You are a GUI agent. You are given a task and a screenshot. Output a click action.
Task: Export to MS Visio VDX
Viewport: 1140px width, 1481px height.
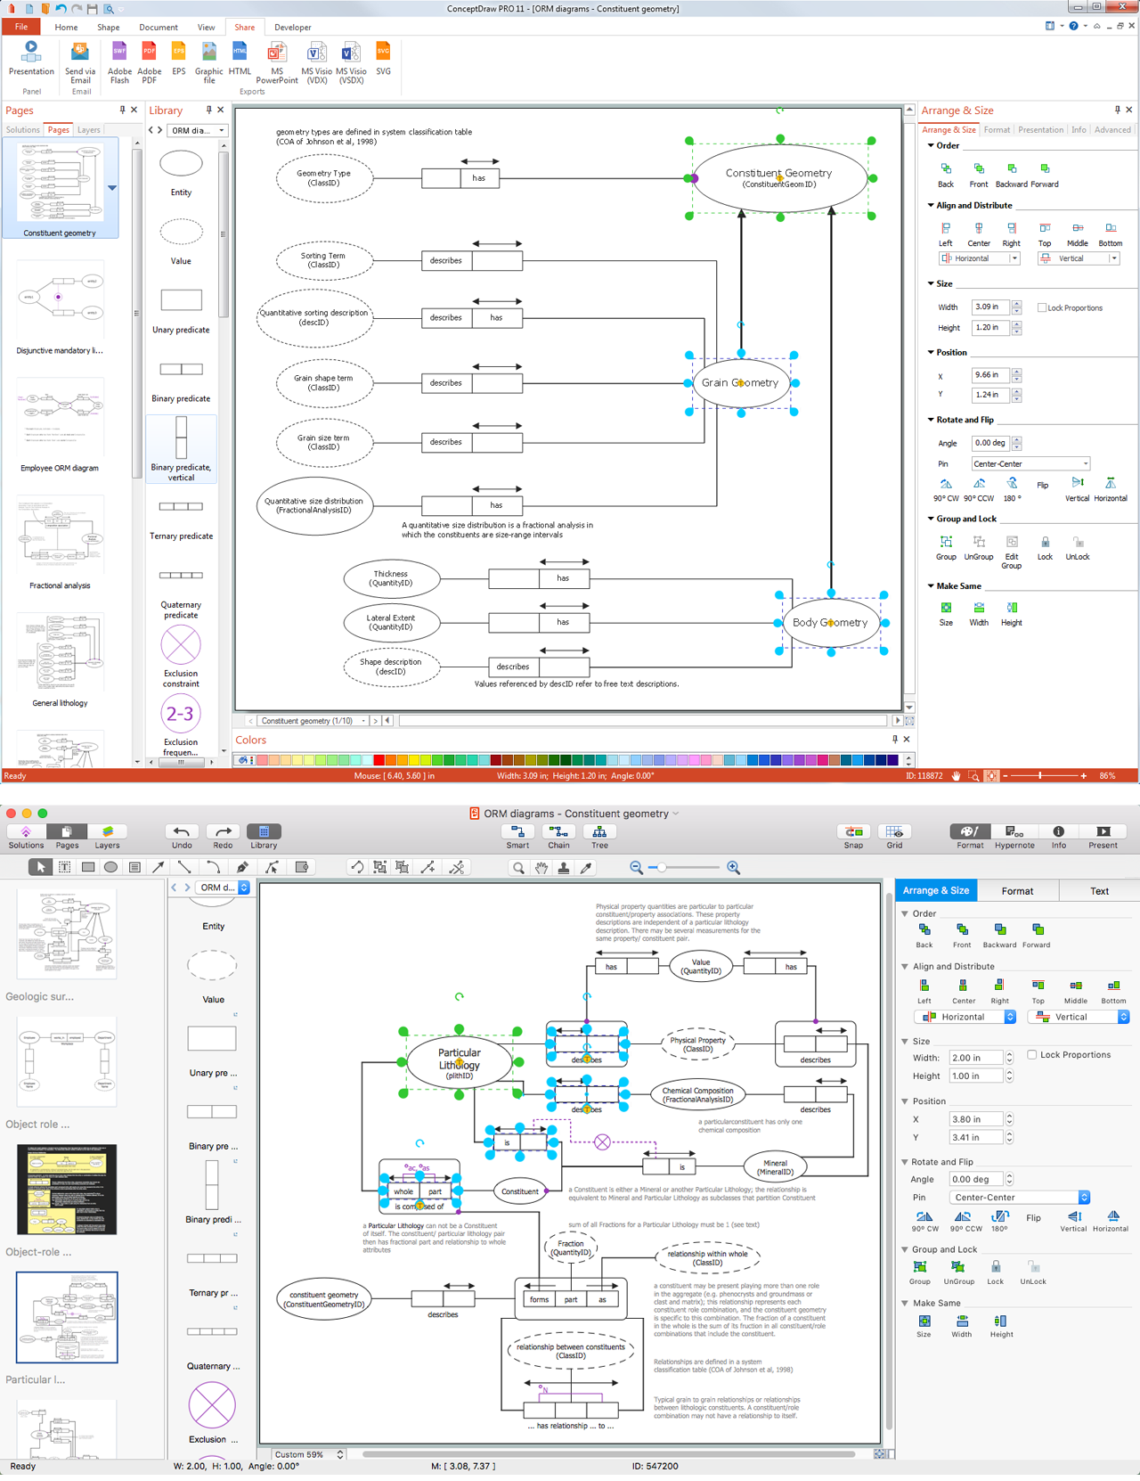[315, 63]
